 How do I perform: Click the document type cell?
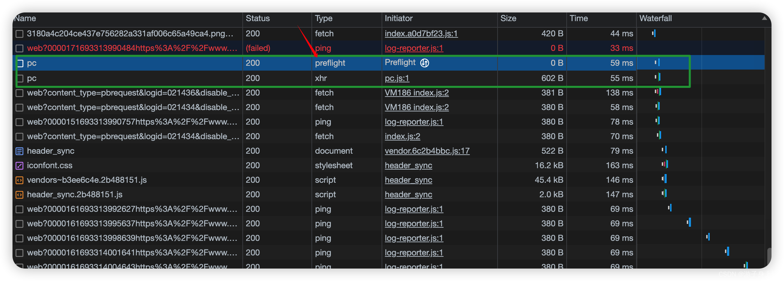[x=334, y=151]
